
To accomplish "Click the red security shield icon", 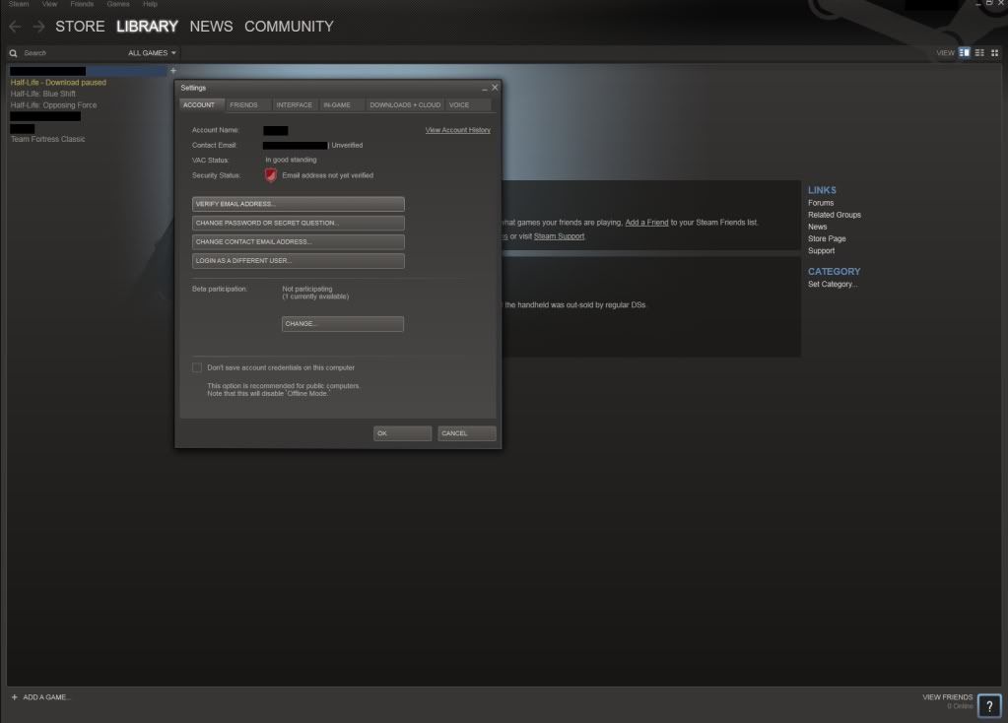I will click(271, 175).
